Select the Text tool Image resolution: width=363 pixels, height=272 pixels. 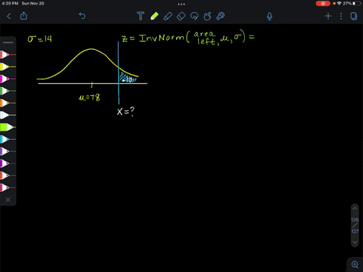tap(141, 16)
